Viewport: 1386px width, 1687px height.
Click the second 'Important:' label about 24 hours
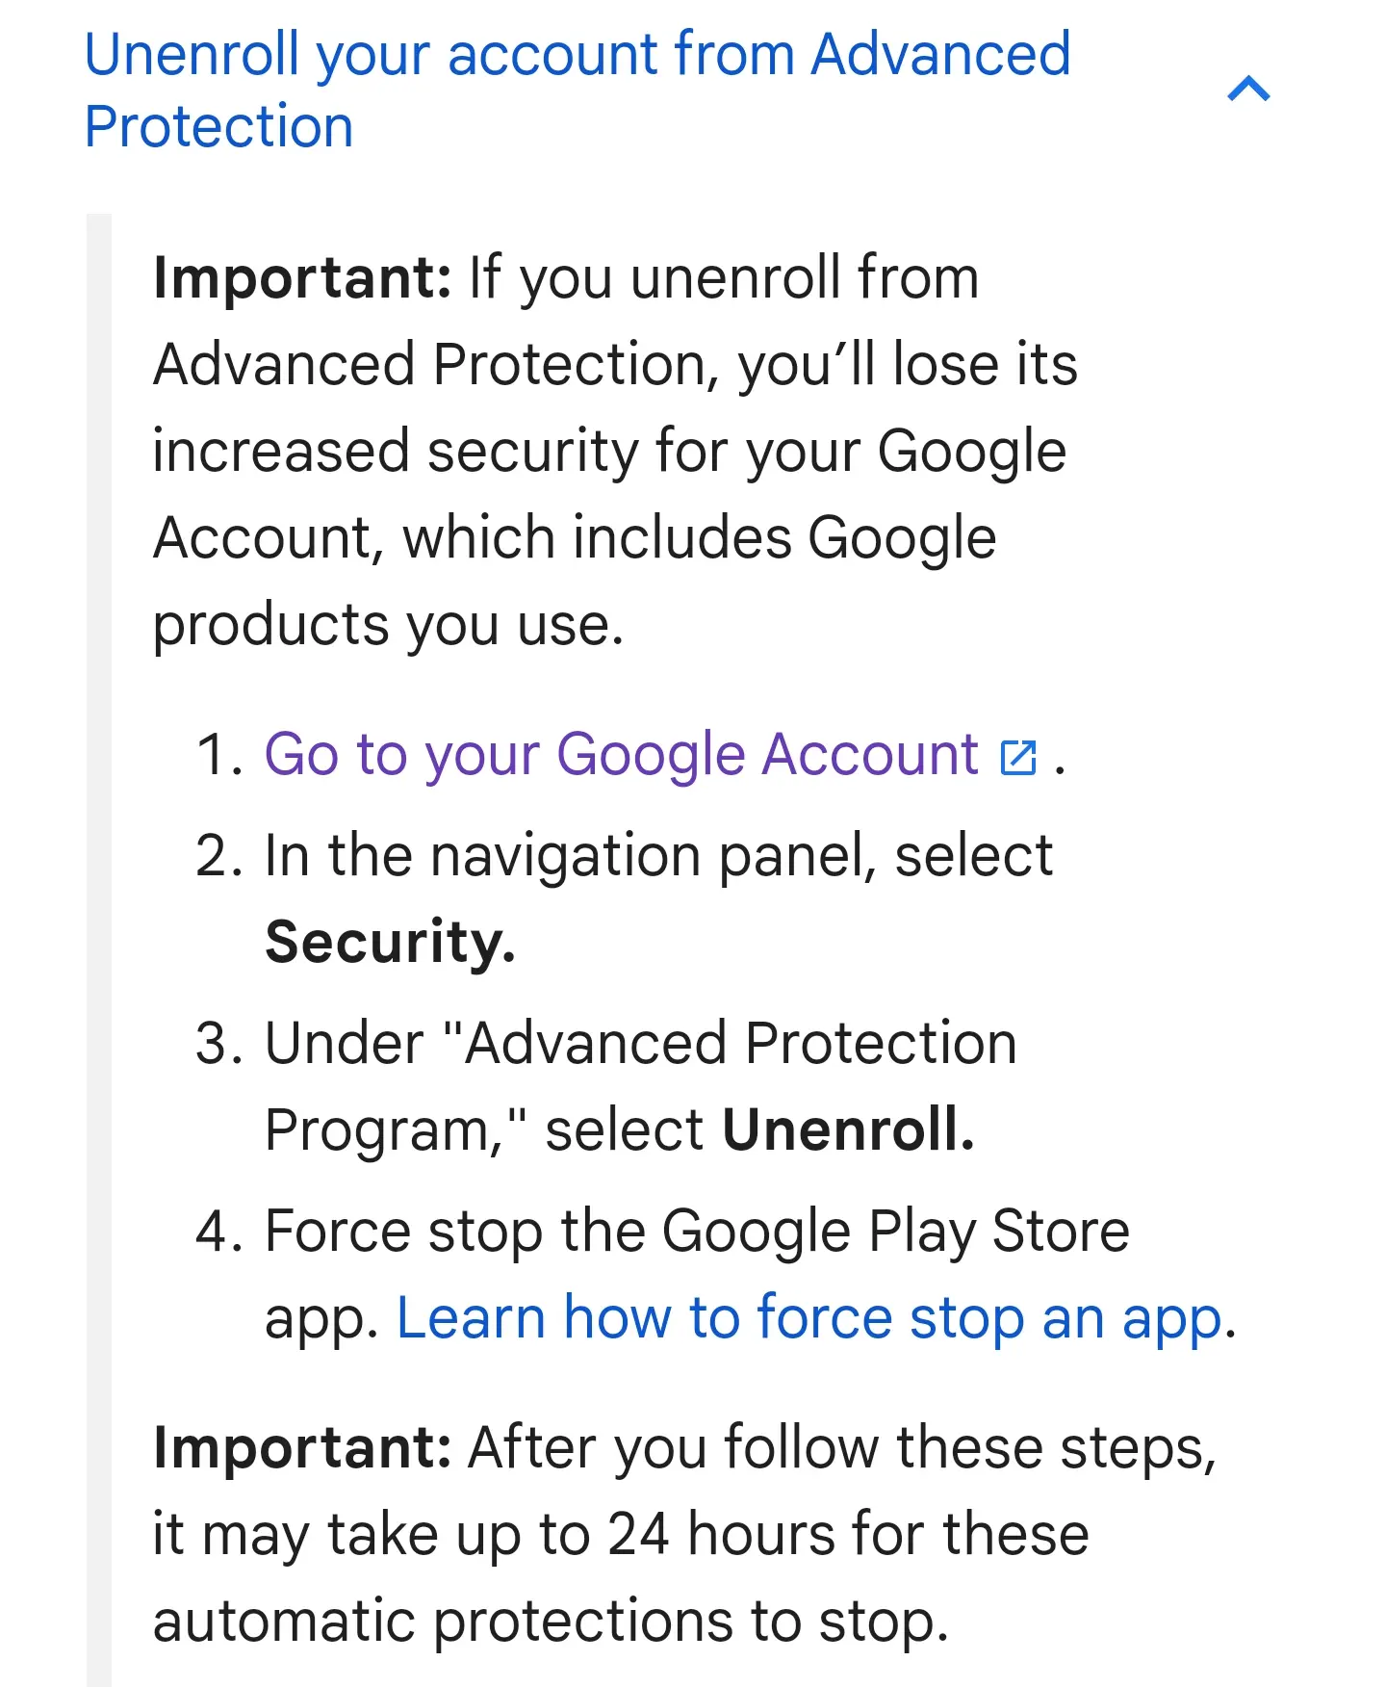302,1447
